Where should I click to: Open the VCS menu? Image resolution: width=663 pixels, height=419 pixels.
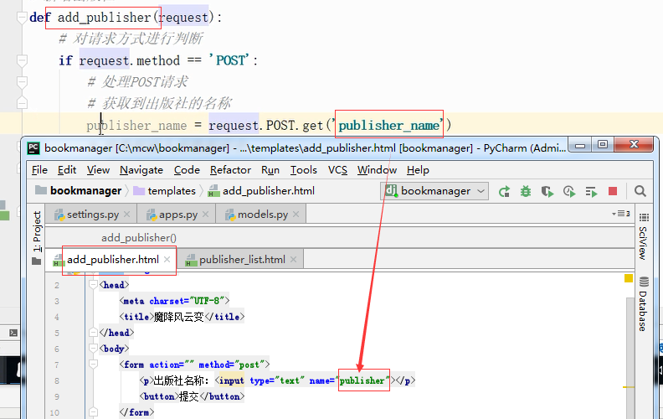pos(337,170)
